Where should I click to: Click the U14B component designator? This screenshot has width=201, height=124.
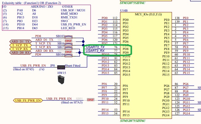(124, 11)
